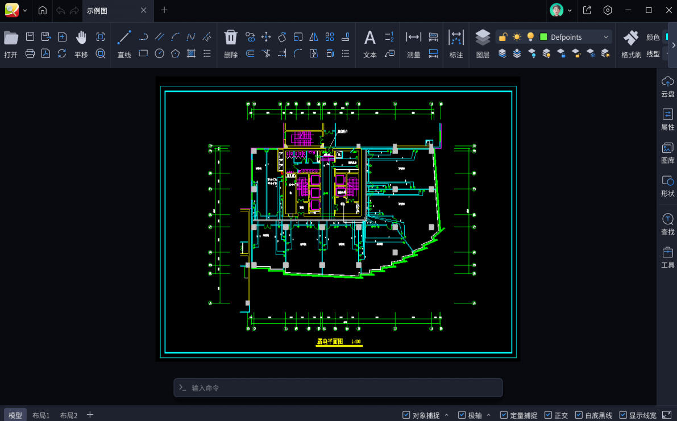Expand the 极轴 options arrow
Image resolution: width=677 pixels, height=421 pixels.
(x=488, y=415)
